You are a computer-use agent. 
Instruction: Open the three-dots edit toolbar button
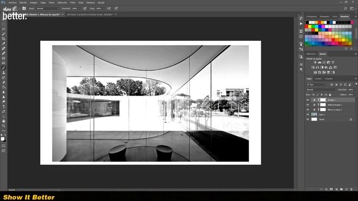click(x=3, y=131)
